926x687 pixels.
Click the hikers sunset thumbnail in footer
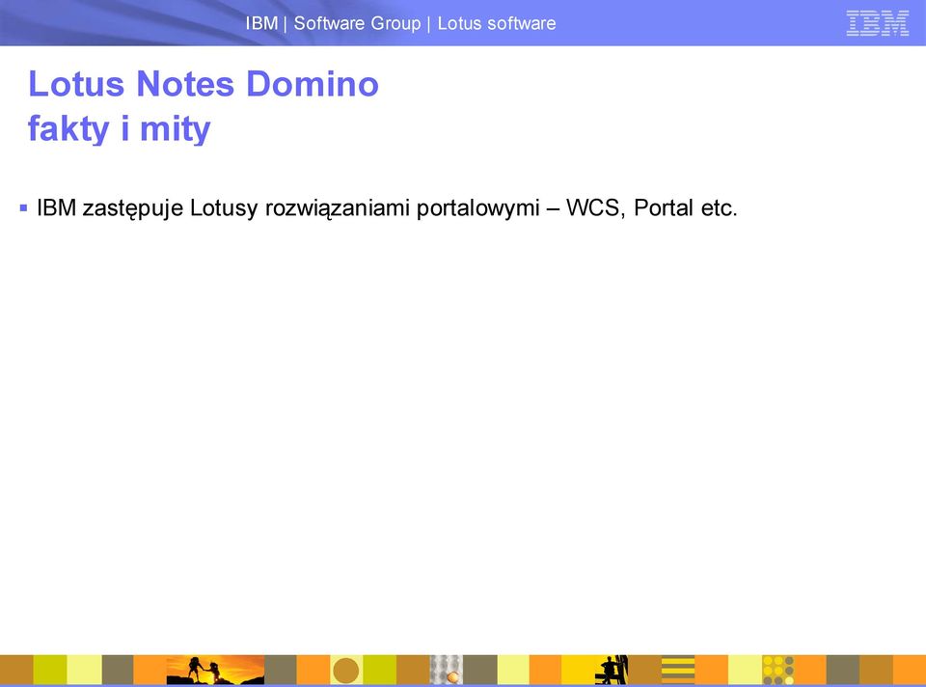[x=215, y=670]
